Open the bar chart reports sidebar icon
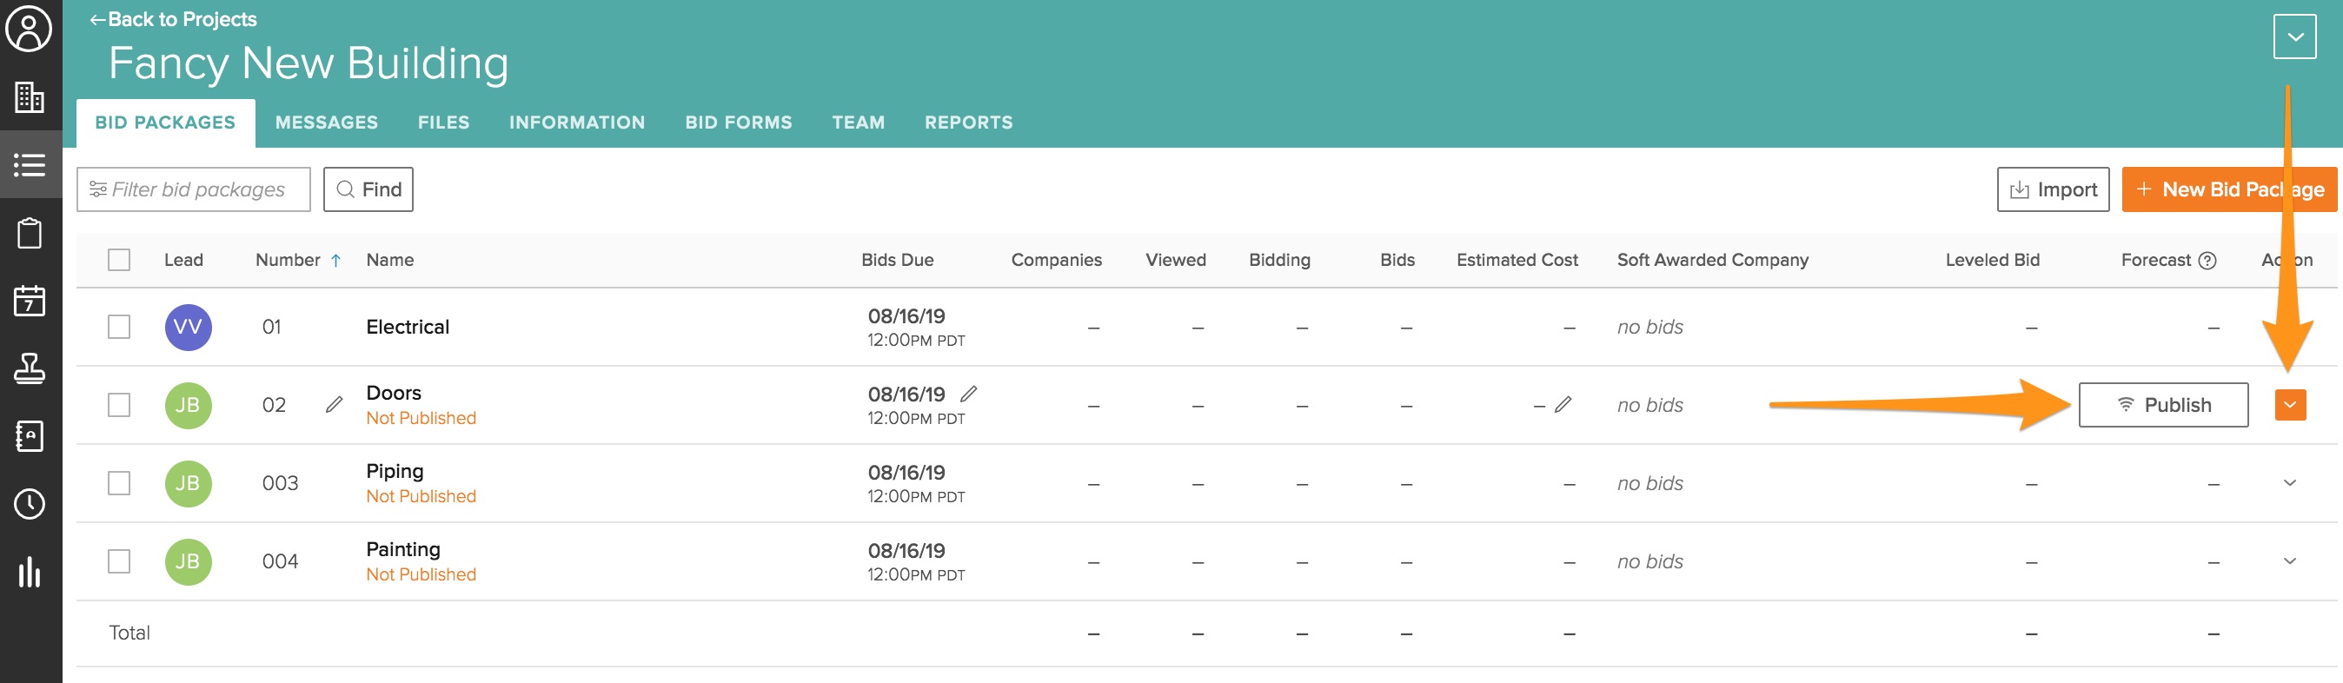This screenshot has width=2343, height=683. point(29,571)
